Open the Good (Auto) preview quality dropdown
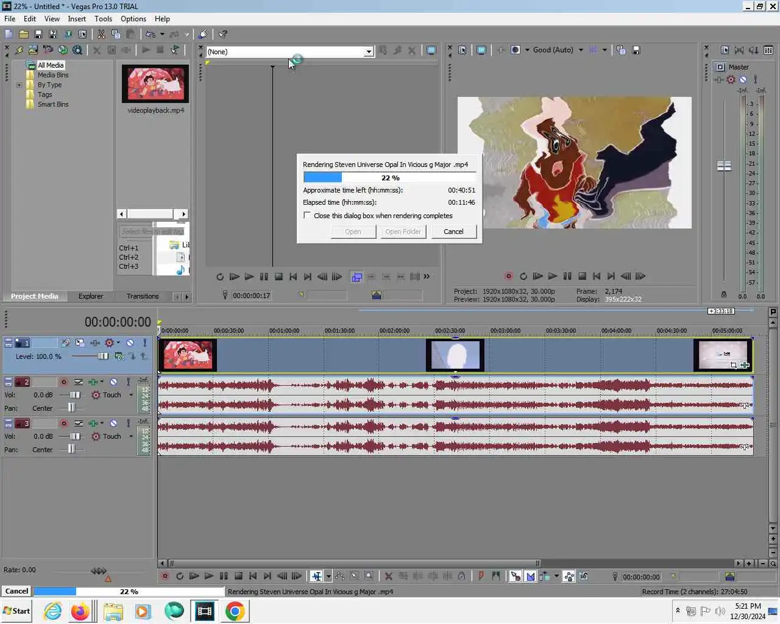Screen dimensions: 780x624 point(581,50)
